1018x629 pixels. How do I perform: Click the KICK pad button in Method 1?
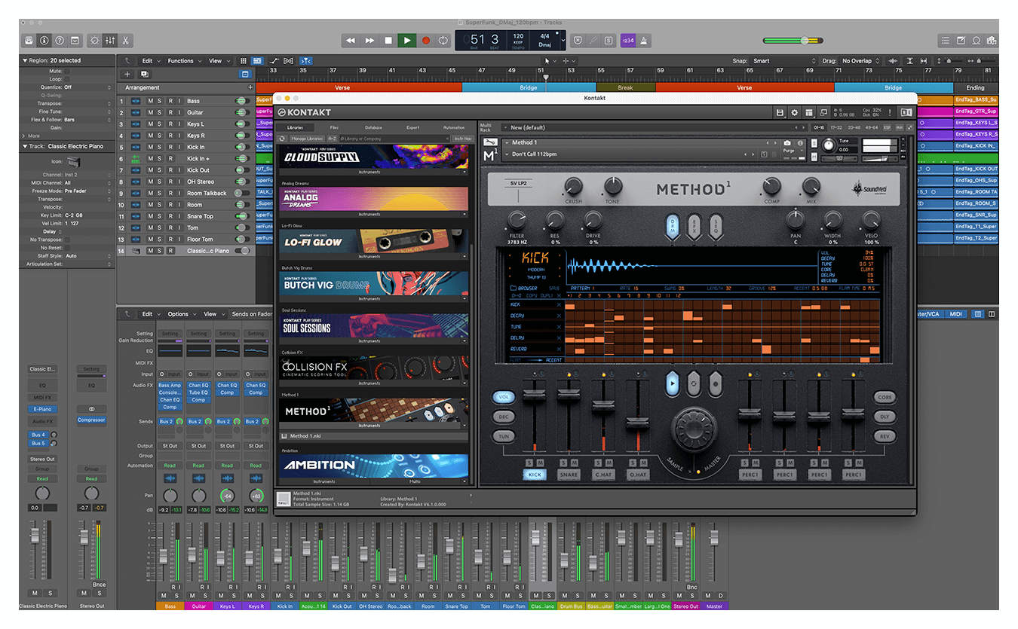(535, 475)
